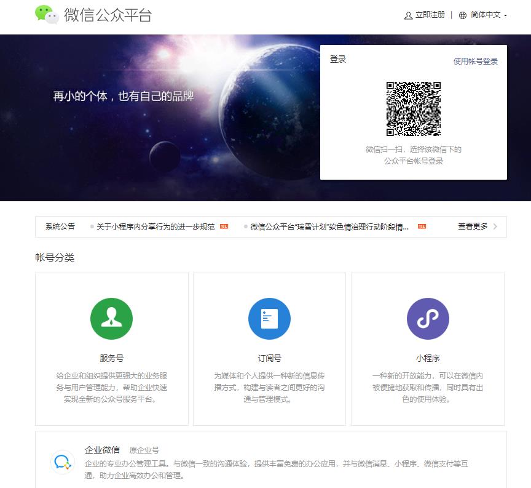Select the 服务号 card title
The height and width of the screenshot is (488, 531).
[x=112, y=358]
